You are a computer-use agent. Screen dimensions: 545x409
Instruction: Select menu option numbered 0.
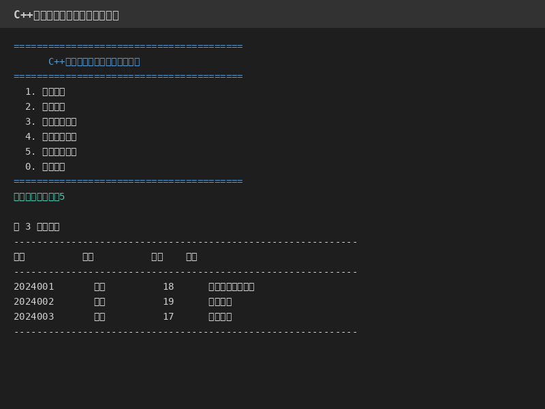click(45, 166)
